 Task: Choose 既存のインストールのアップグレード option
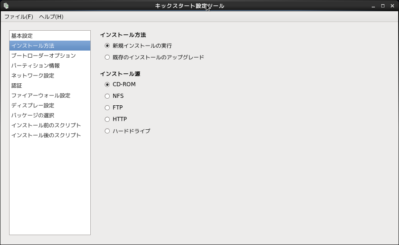point(107,57)
